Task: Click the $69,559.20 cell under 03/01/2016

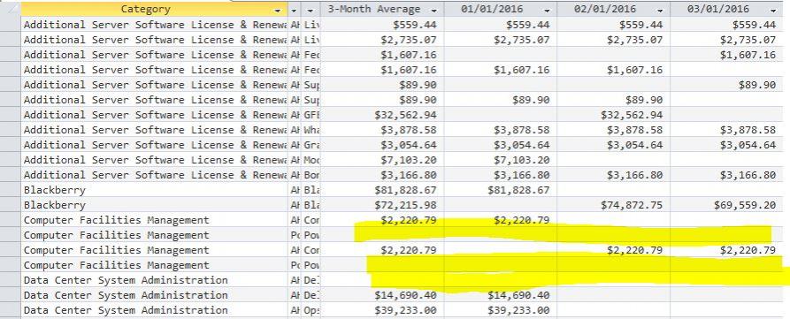Action: click(730, 205)
